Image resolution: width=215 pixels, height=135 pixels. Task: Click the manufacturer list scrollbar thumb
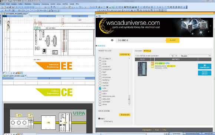click(129, 99)
